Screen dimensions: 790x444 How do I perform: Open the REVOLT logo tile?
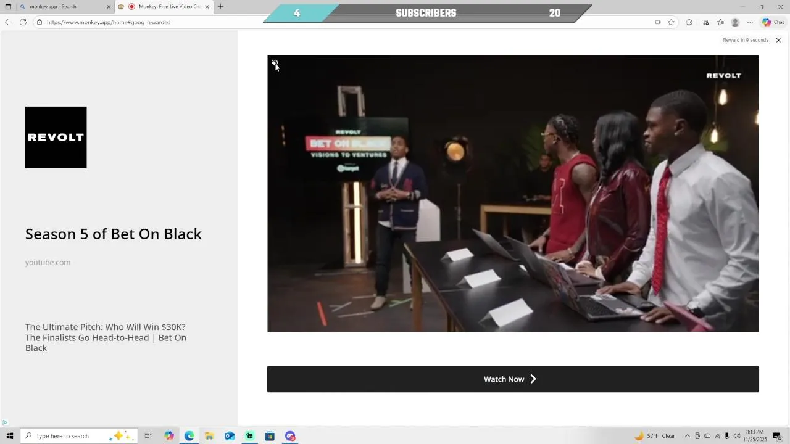(56, 137)
